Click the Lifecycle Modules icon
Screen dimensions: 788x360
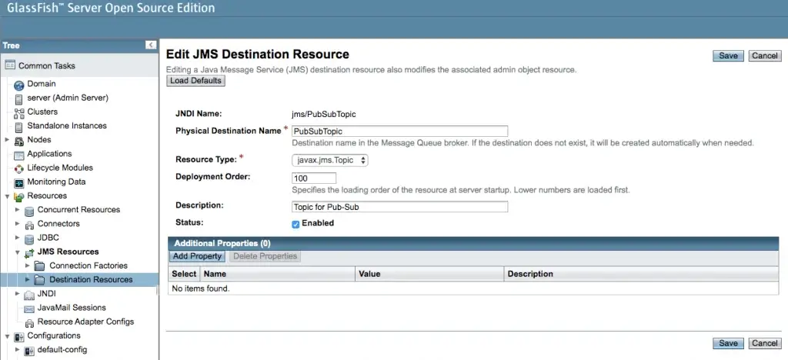click(x=19, y=168)
